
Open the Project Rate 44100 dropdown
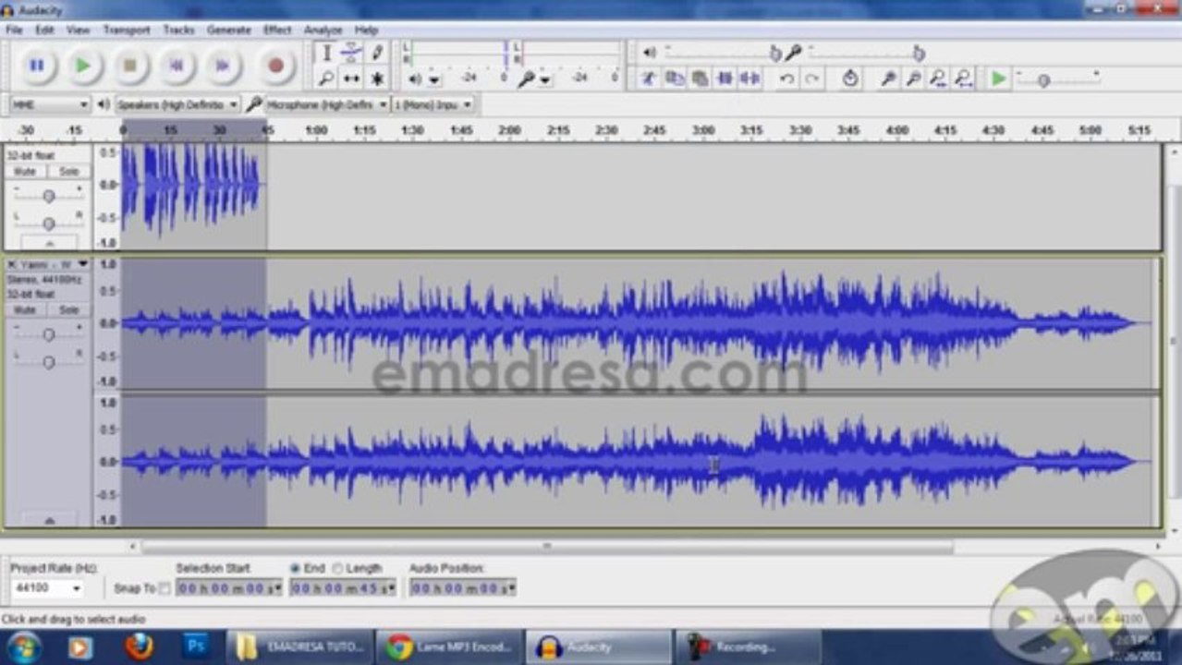[x=47, y=587]
